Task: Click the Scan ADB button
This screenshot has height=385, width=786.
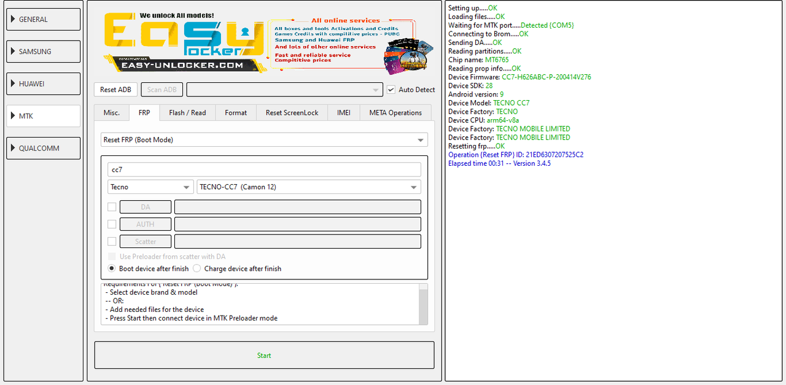Action: [x=161, y=90]
